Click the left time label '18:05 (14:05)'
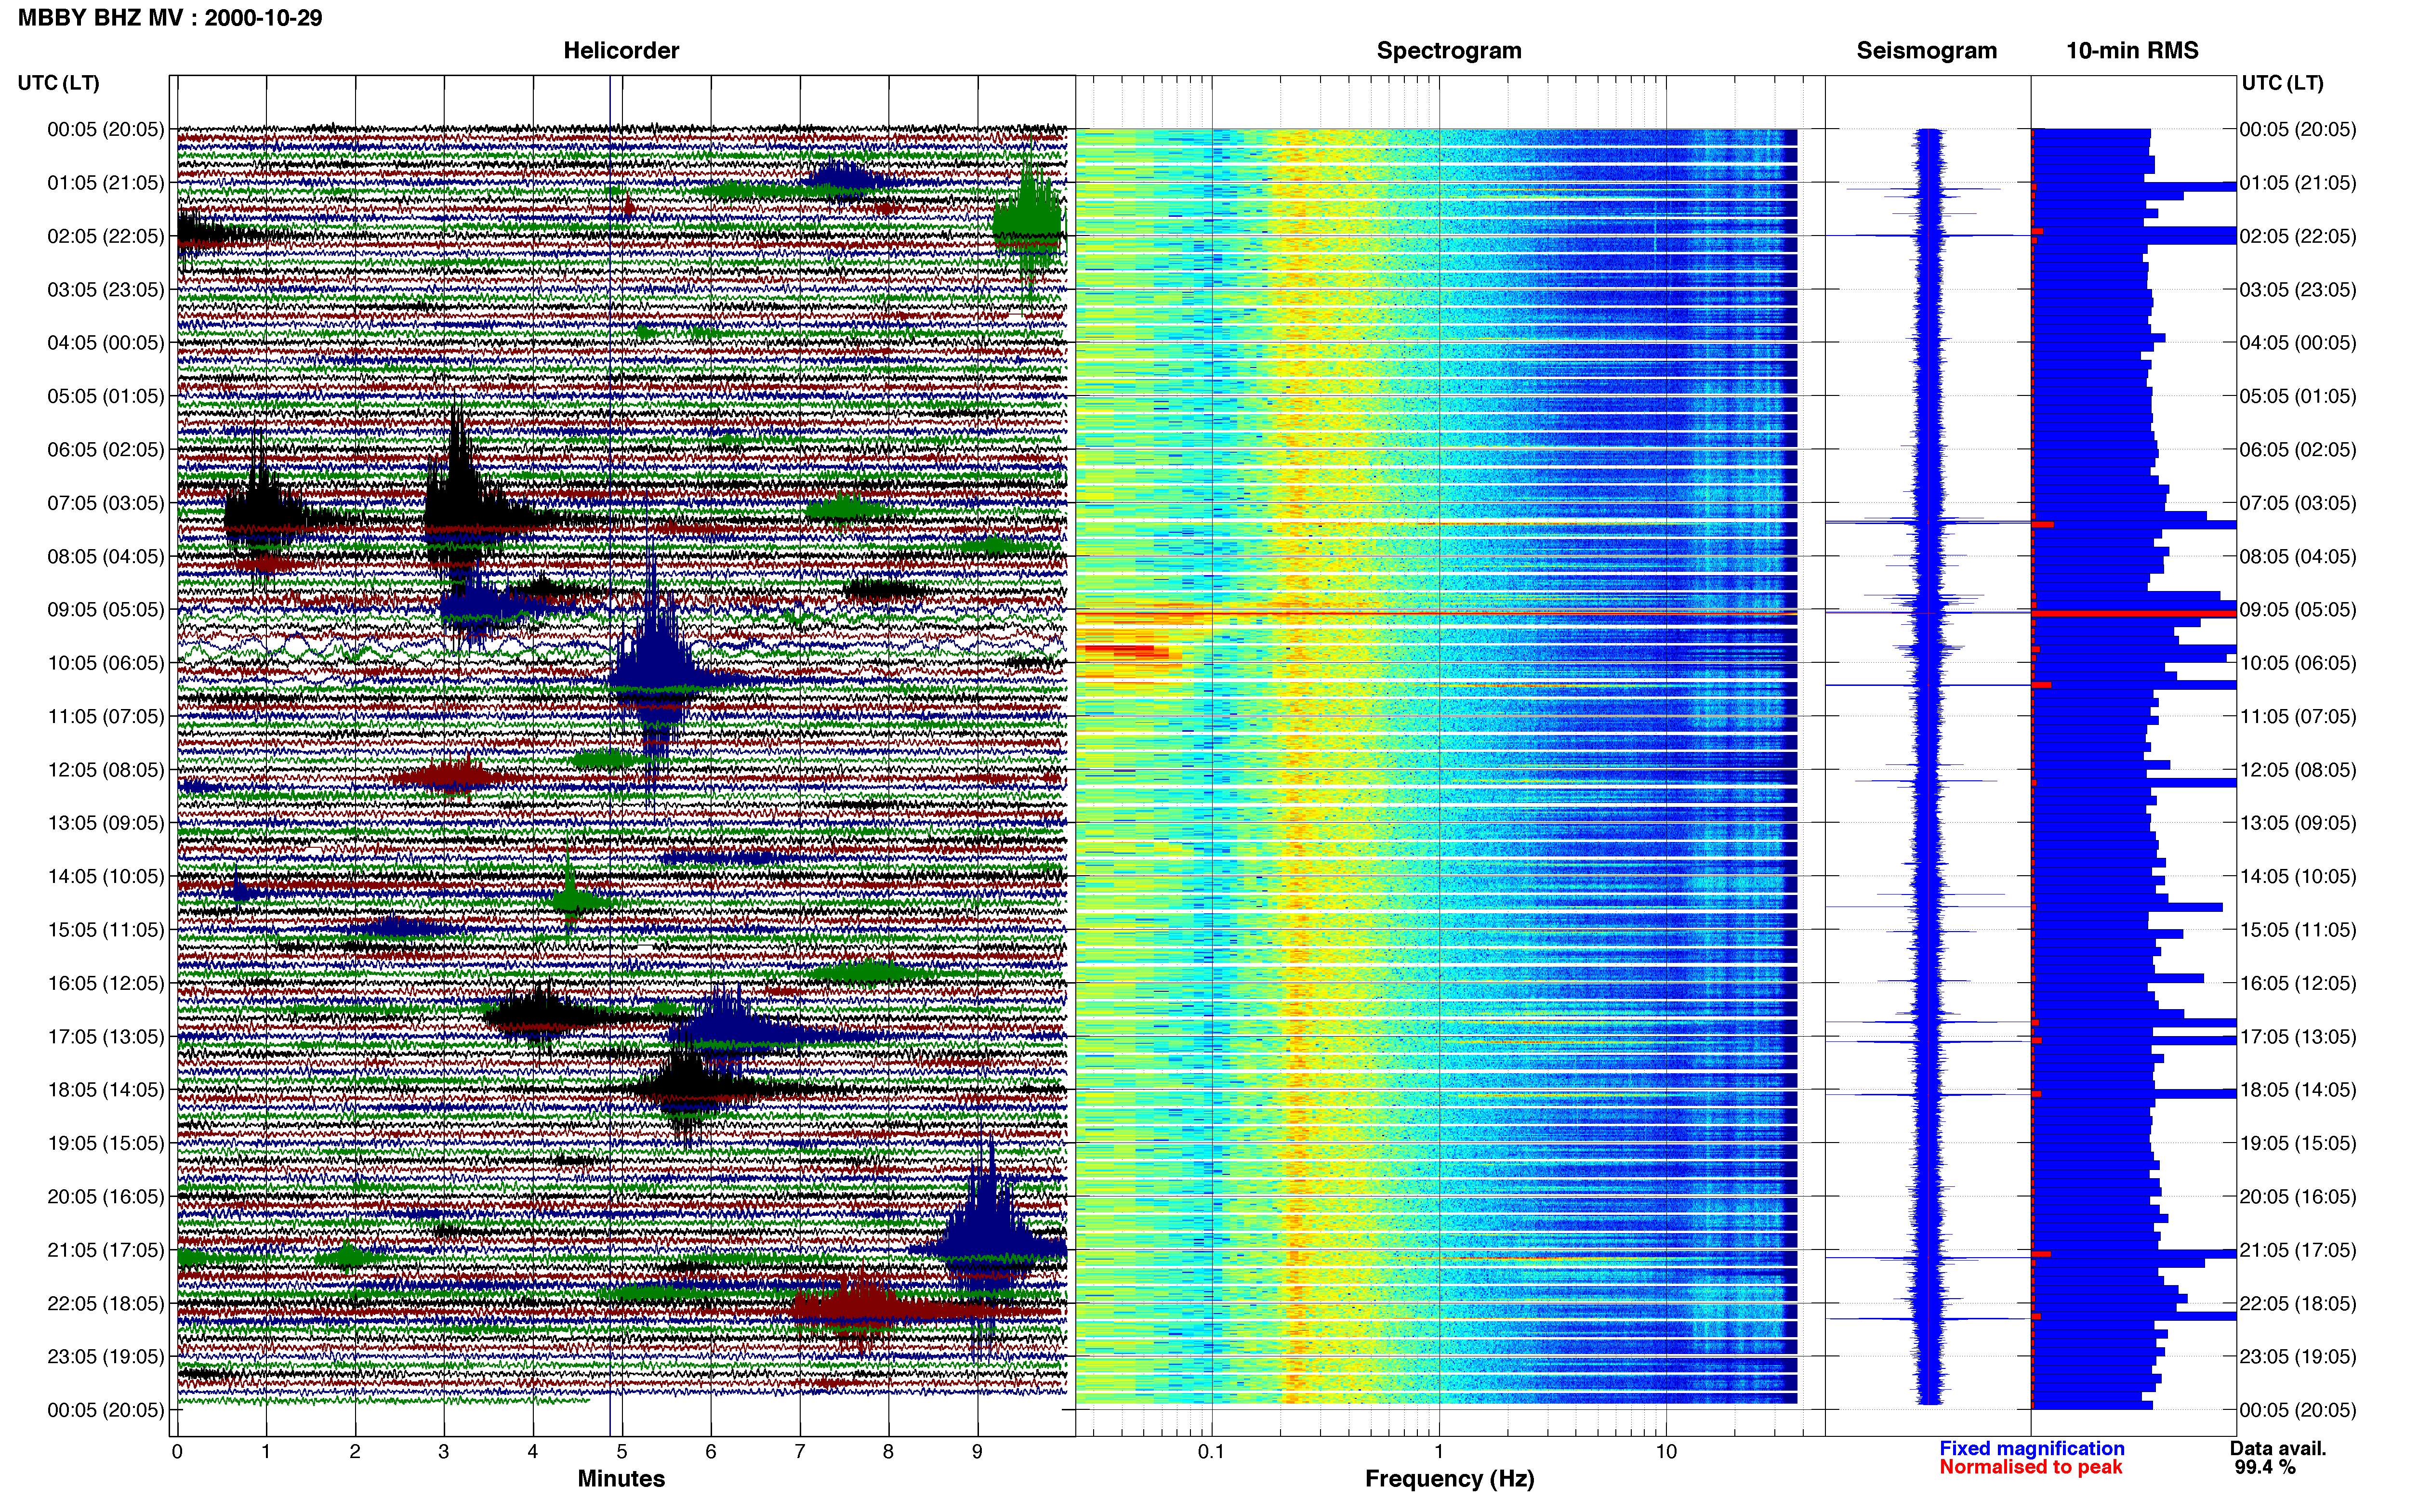This screenshot has width=2418, height=1512. (x=105, y=1090)
